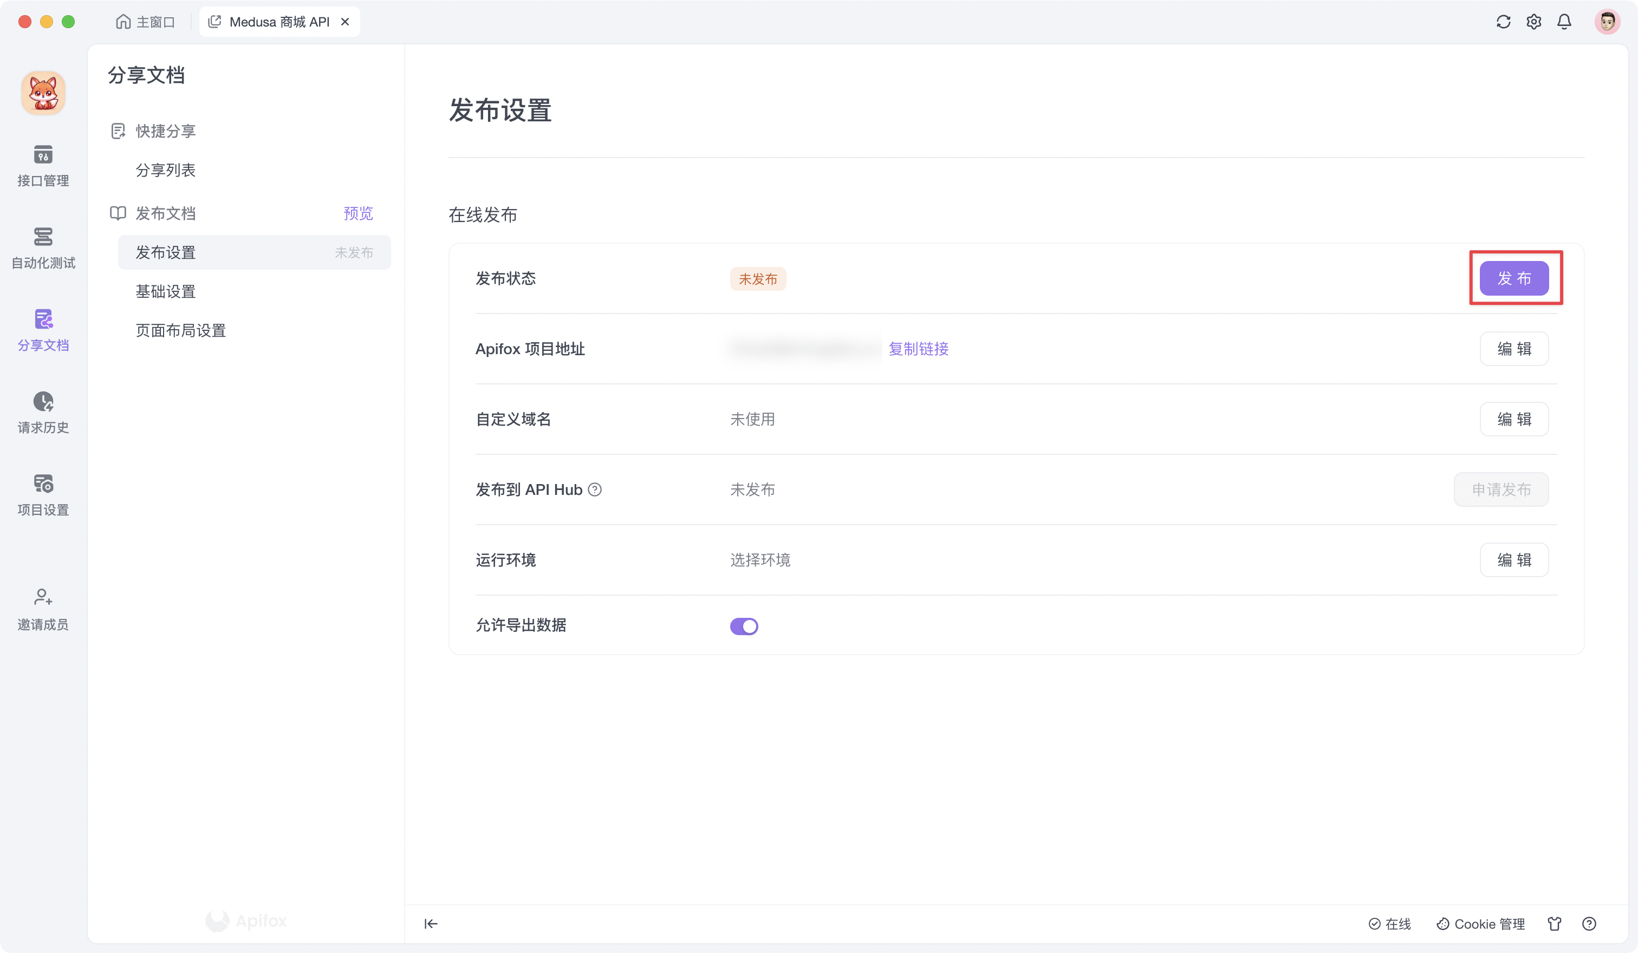1638x953 pixels.
Task: Click 复制链接 next to project address
Action: coord(919,349)
